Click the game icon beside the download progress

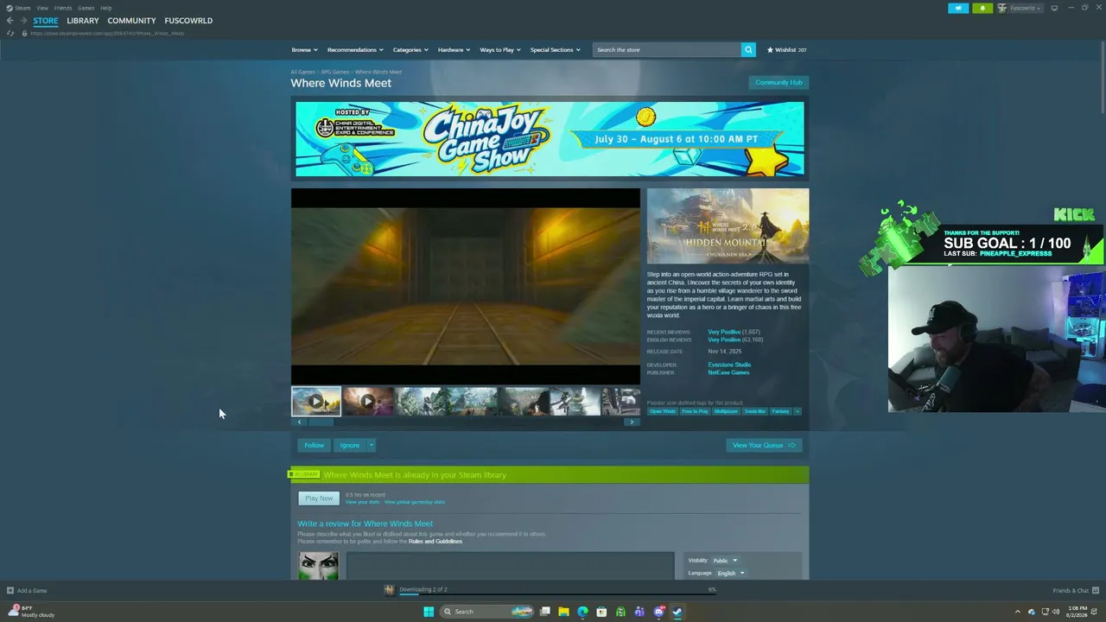[x=390, y=590]
